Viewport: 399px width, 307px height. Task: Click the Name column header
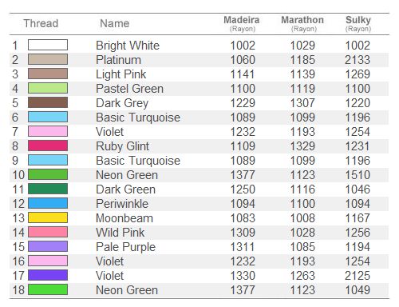(x=115, y=23)
